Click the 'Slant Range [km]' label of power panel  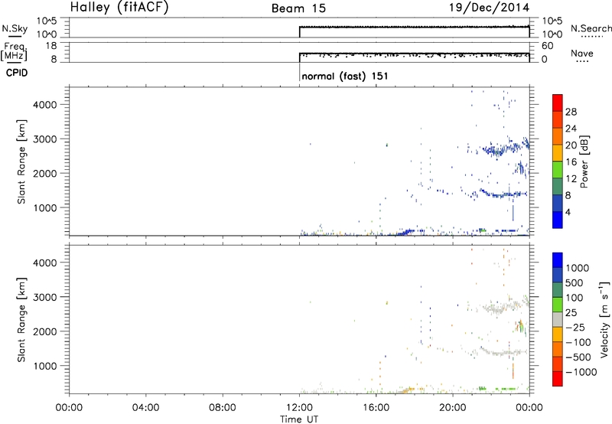[x=21, y=161]
